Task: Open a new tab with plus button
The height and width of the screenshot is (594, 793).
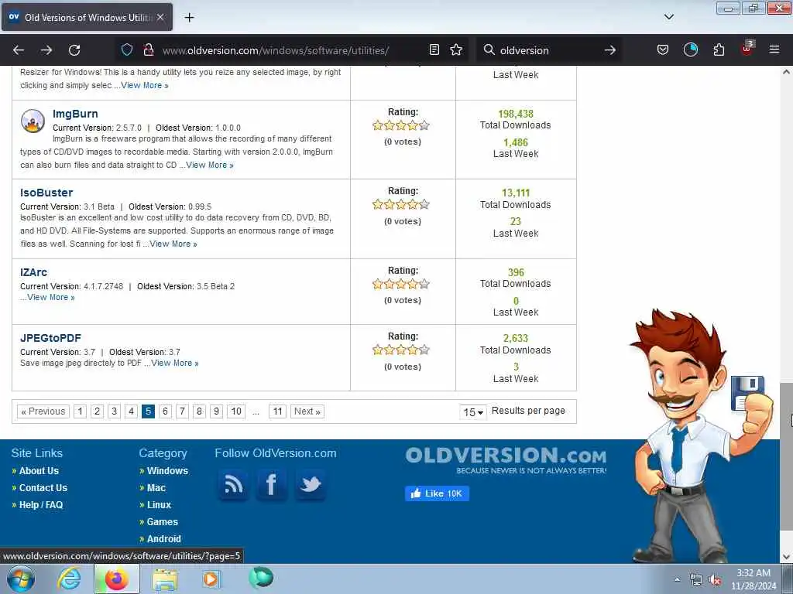Action: pos(189,17)
